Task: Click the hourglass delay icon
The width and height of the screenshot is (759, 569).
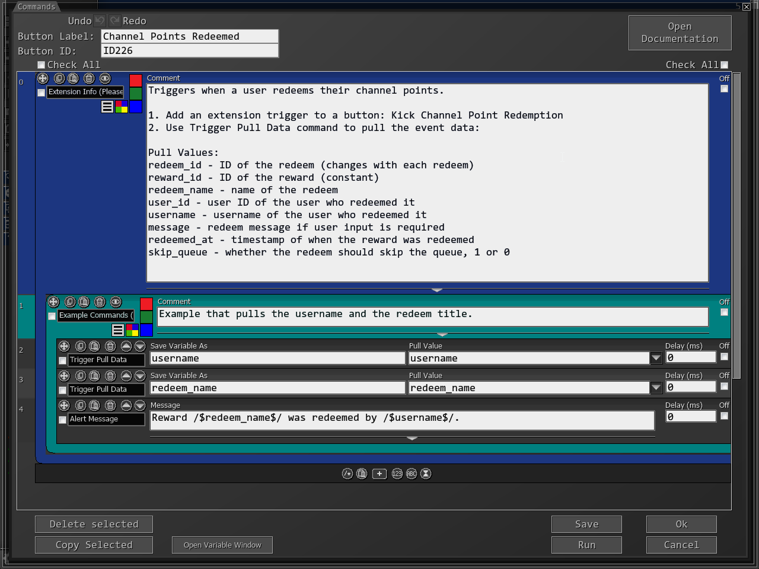Action: (x=426, y=474)
